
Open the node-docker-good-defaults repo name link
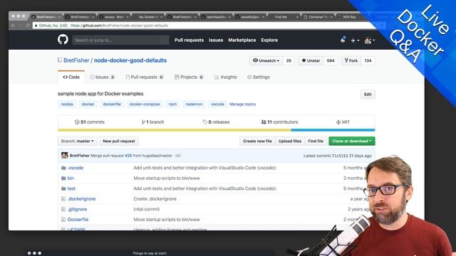pos(130,60)
